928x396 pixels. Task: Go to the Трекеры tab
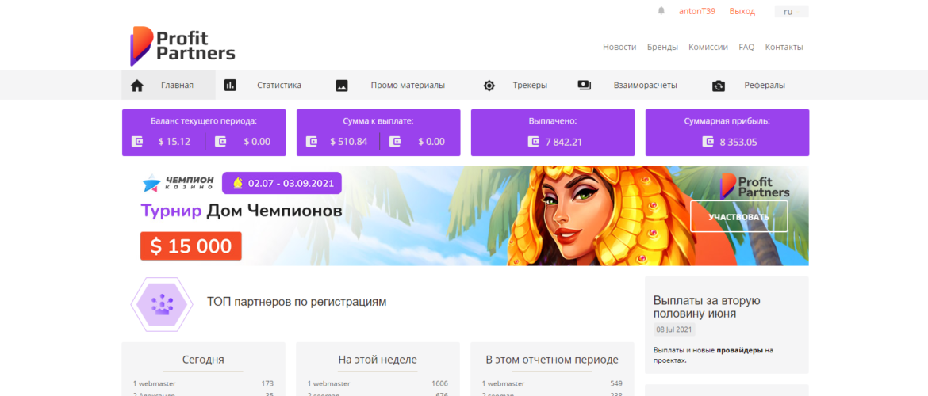[x=530, y=85]
